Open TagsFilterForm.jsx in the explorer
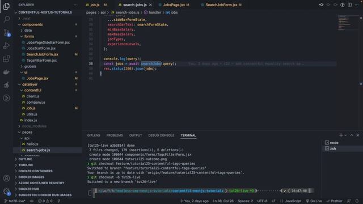The image size is (363, 204). tap(41, 61)
